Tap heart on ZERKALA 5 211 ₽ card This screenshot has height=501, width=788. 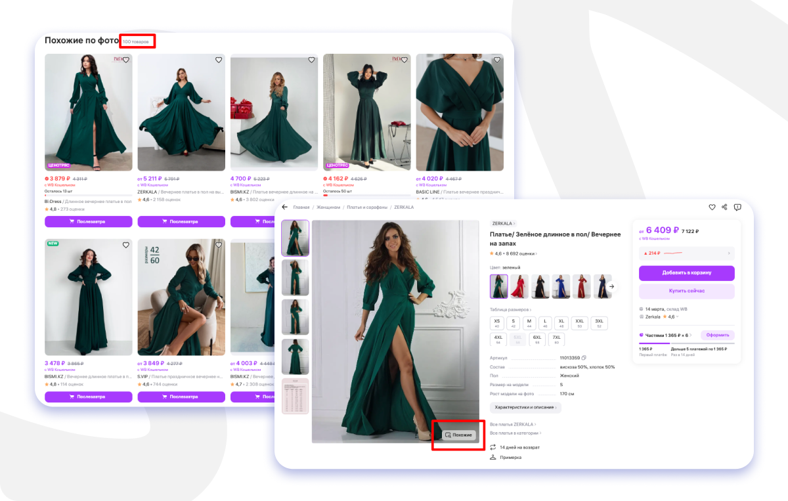219,60
